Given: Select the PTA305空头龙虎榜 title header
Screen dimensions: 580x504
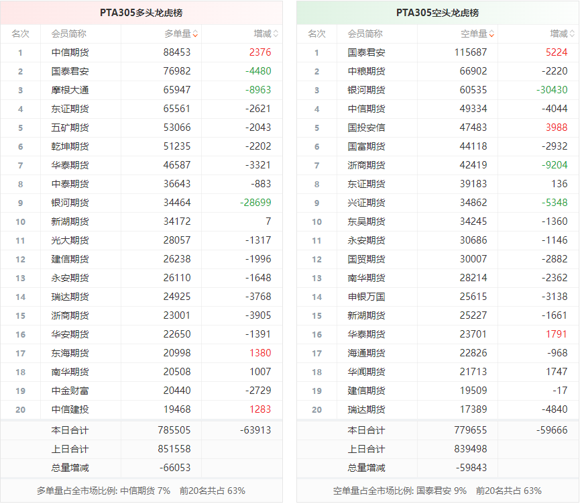Looking at the screenshot, I should click(x=438, y=13).
